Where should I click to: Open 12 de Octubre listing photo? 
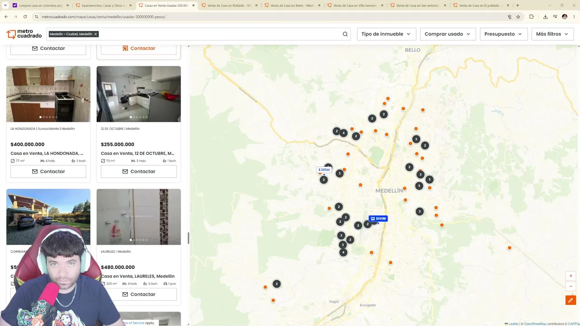click(x=139, y=94)
